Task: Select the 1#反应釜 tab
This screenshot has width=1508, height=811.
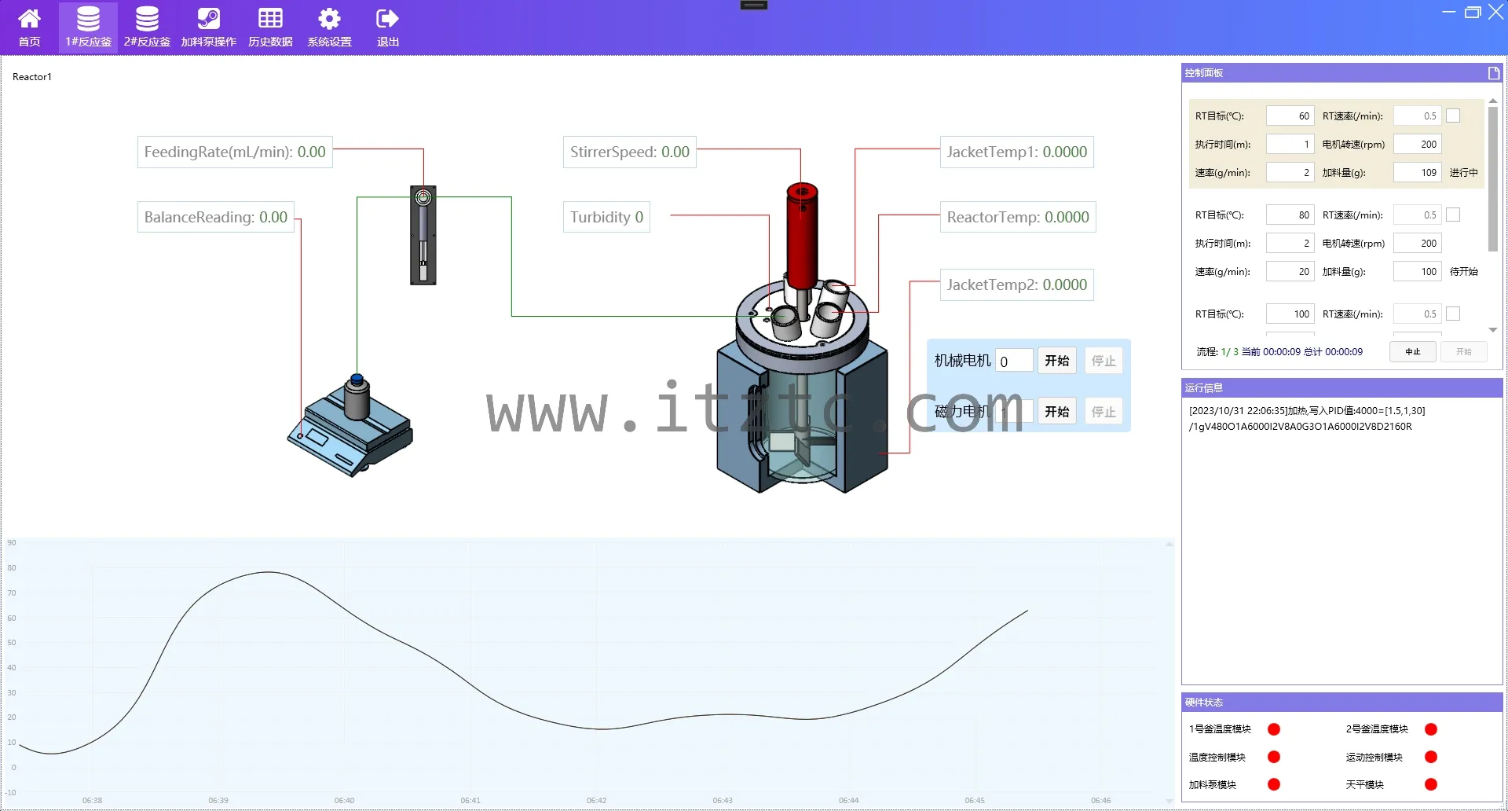Action: (88, 27)
